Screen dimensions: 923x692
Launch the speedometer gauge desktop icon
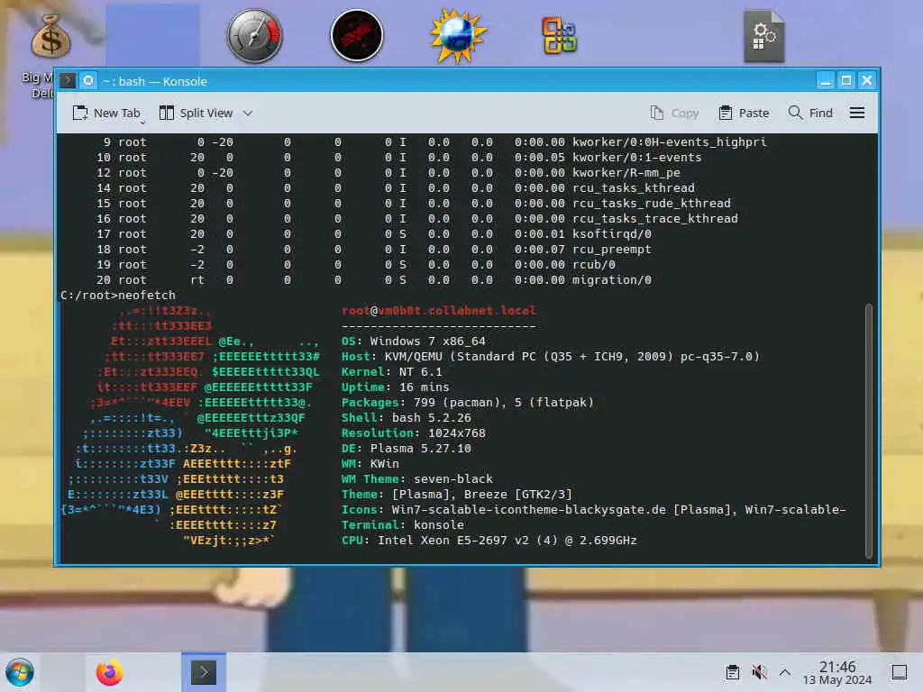[255, 36]
